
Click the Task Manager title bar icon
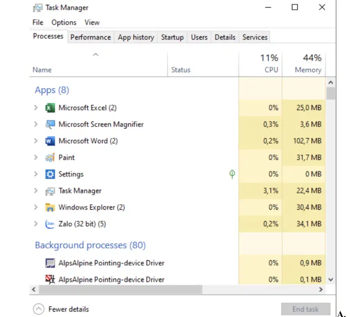[38, 8]
